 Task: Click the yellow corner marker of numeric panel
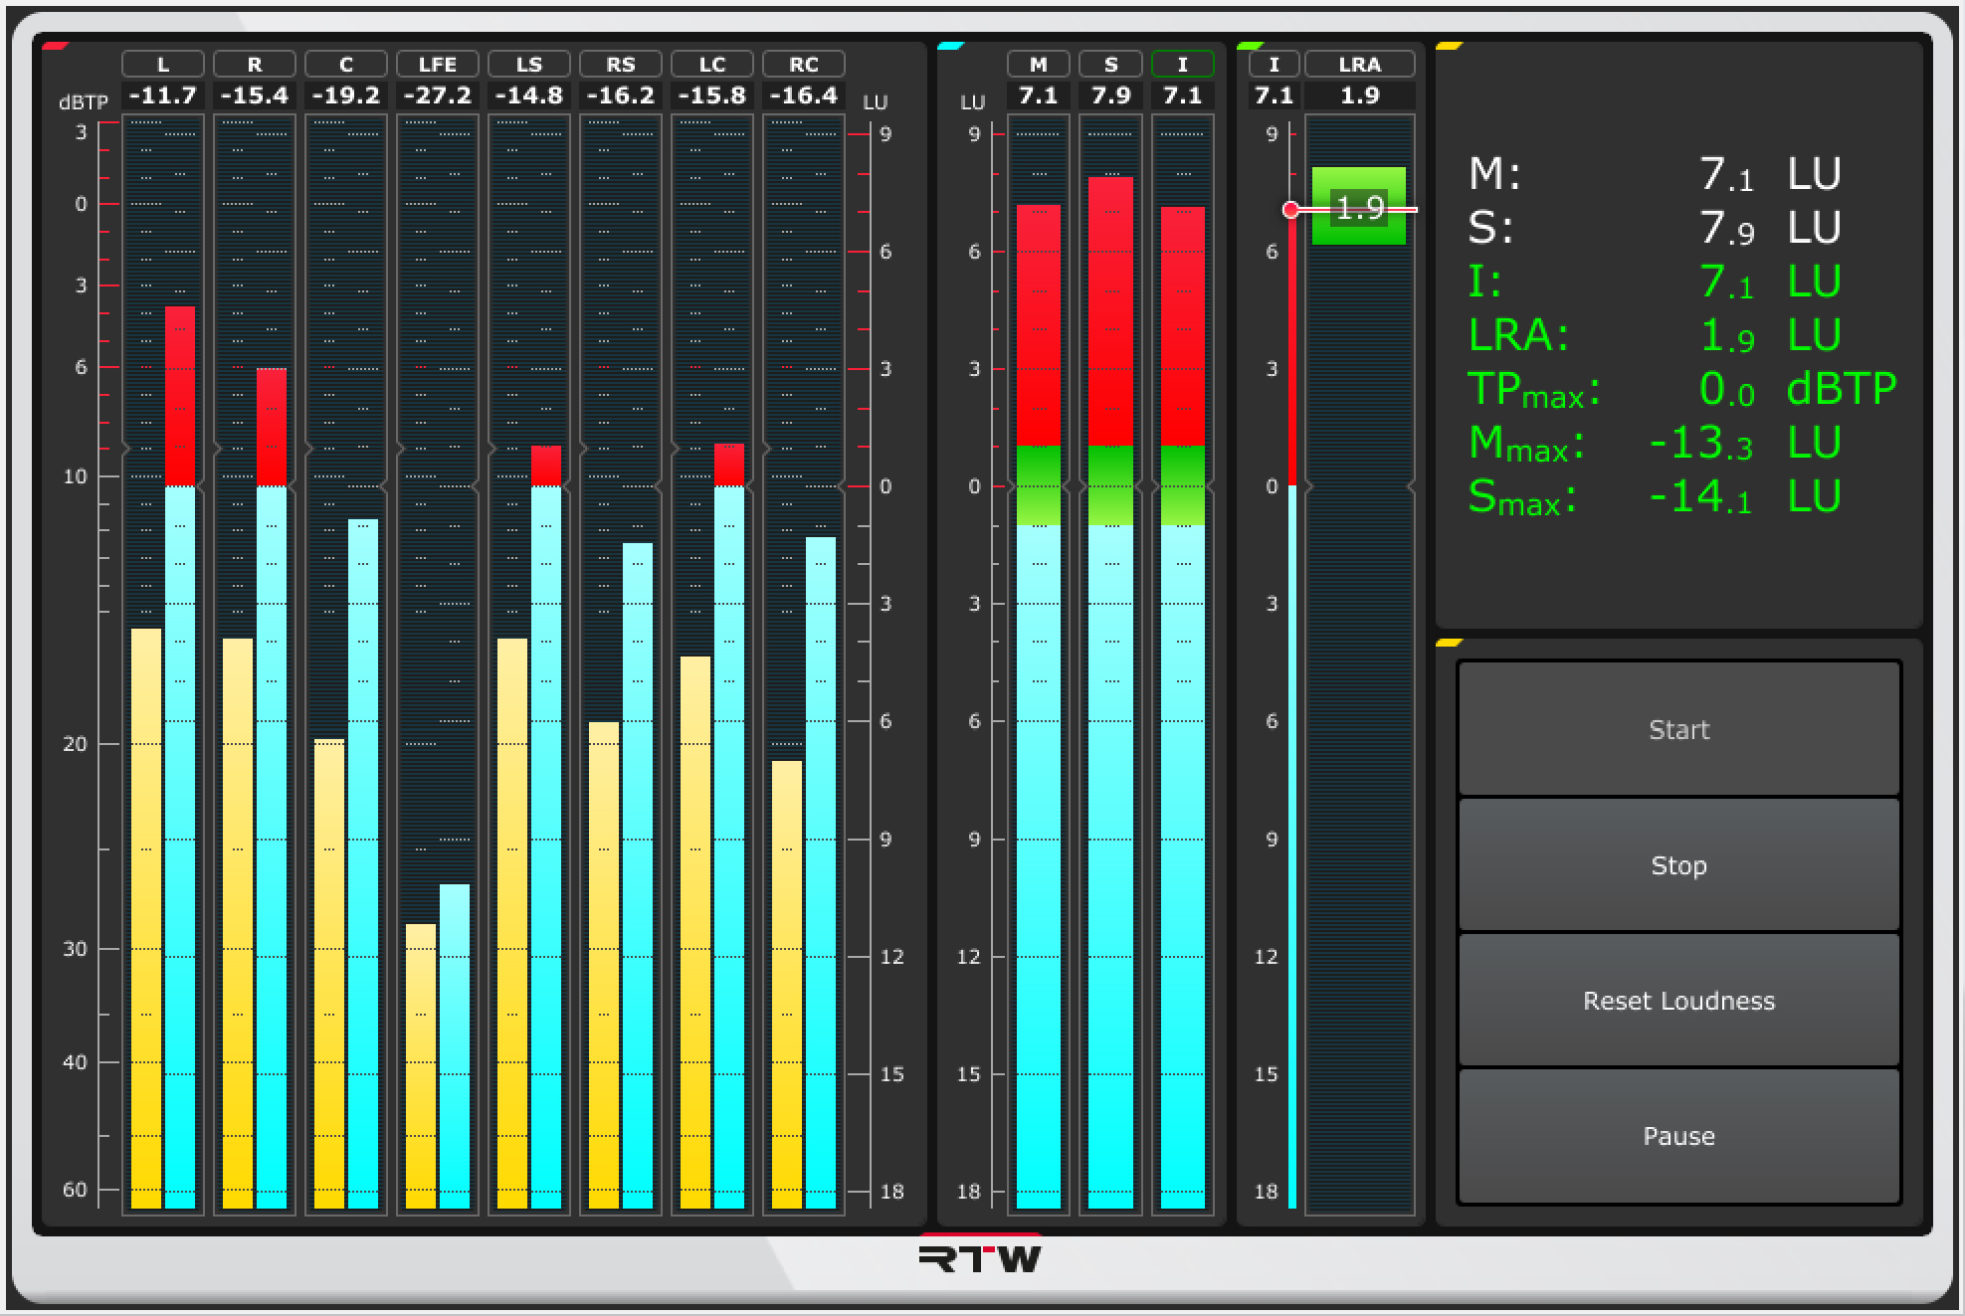[x=1450, y=46]
